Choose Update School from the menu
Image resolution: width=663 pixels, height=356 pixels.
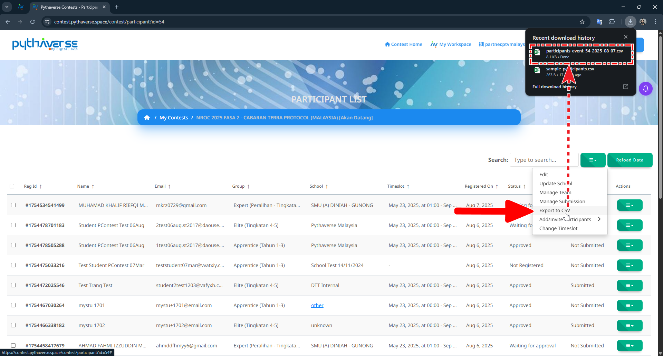point(570,184)
